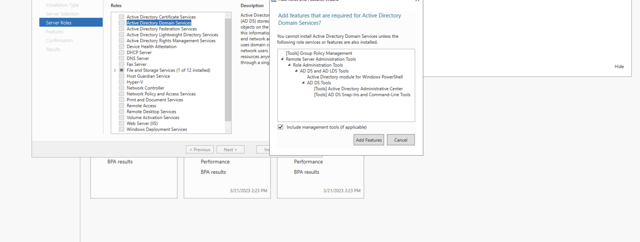The width and height of the screenshot is (640, 242).
Task: Click Hide in the background window
Action: (619, 66)
